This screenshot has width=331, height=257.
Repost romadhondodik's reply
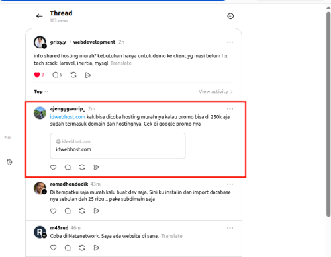82,211
